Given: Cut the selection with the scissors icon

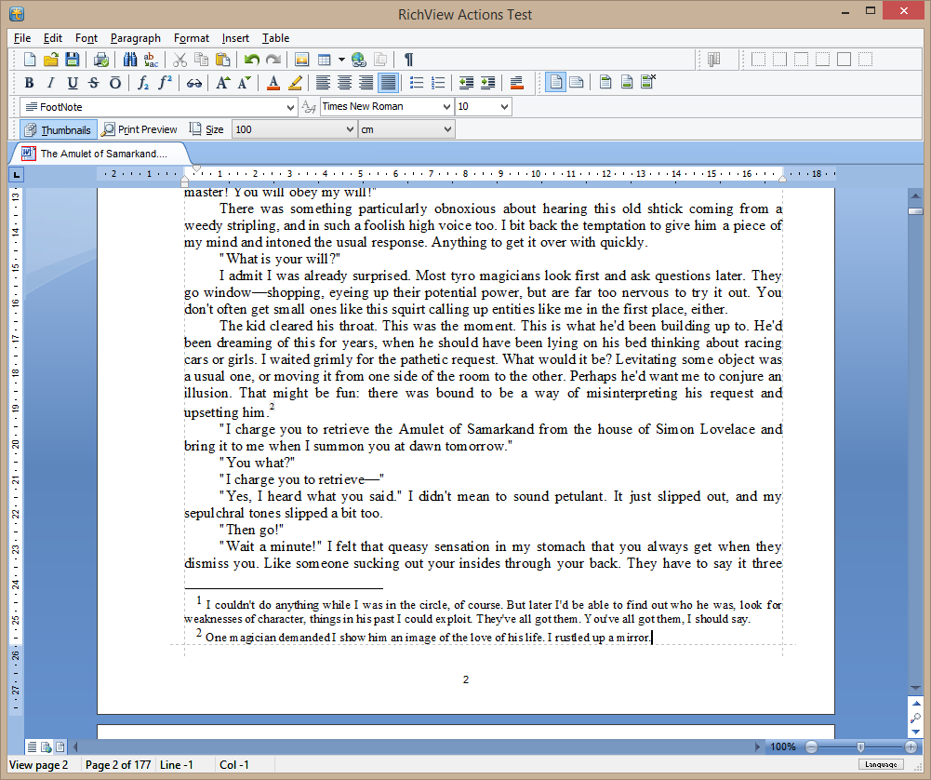Looking at the screenshot, I should tap(180, 60).
